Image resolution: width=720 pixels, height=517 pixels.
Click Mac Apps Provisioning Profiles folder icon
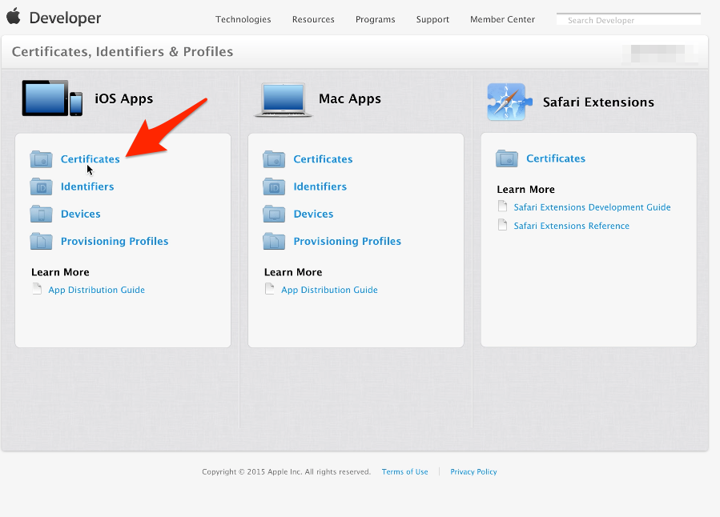point(274,242)
